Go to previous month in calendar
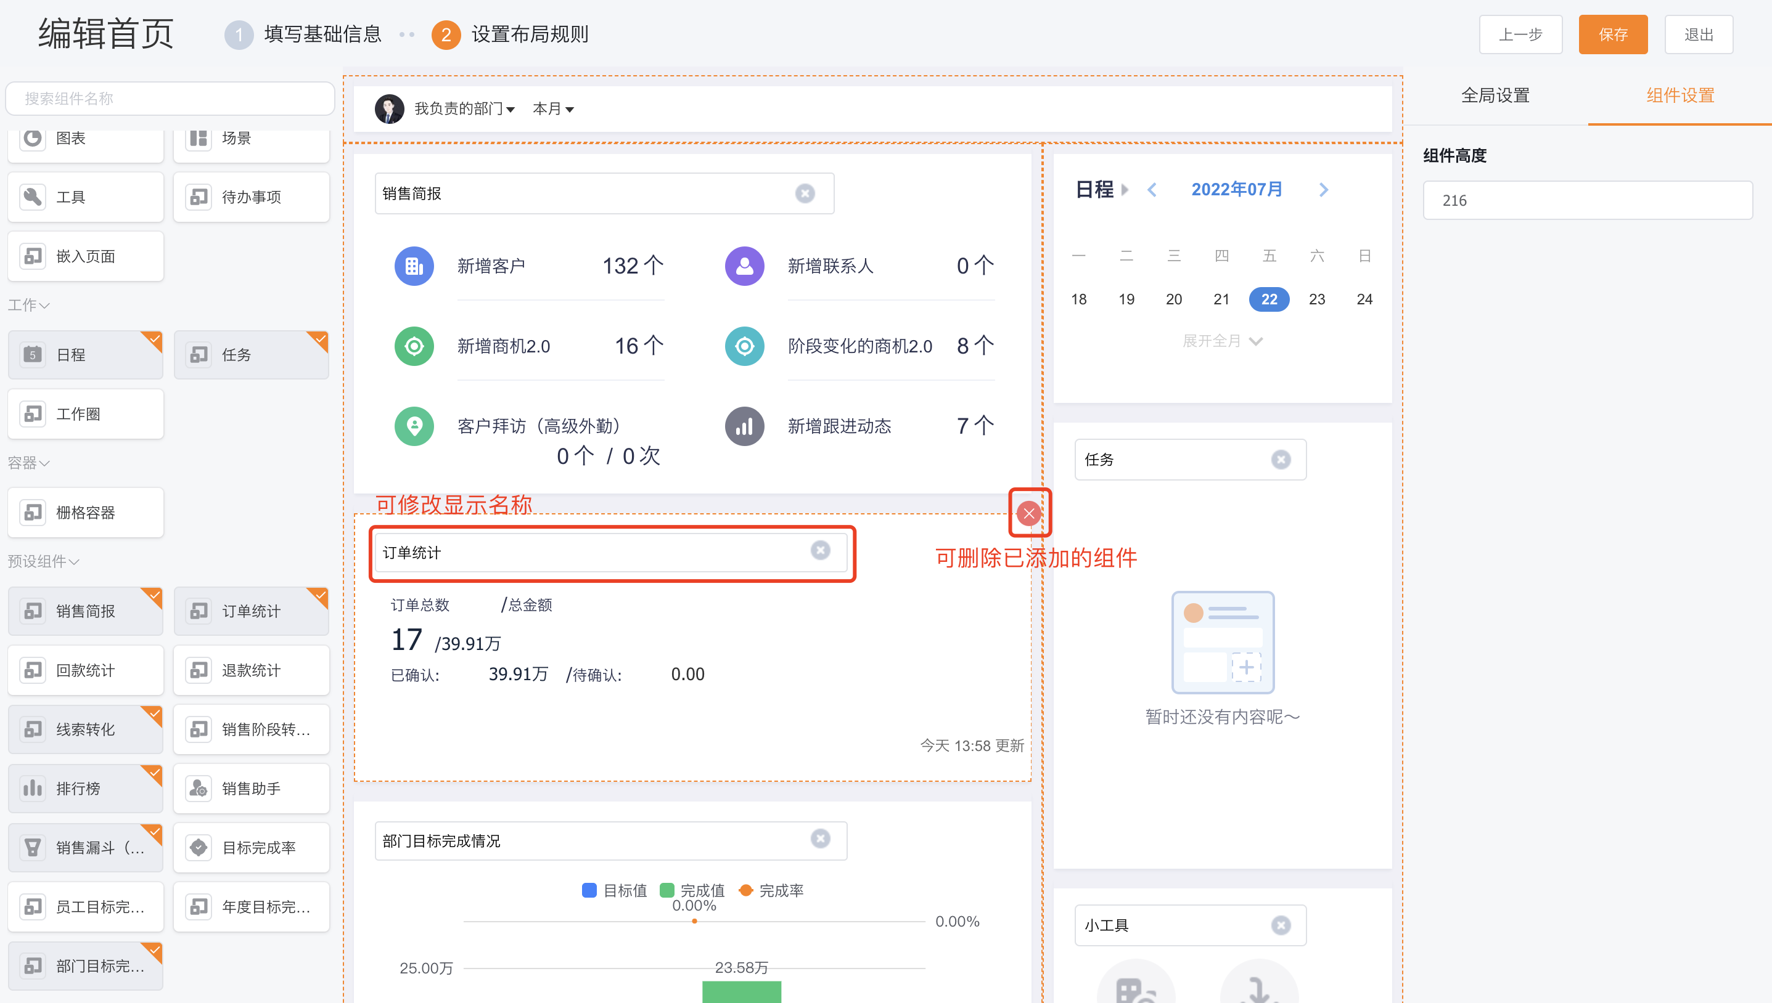The width and height of the screenshot is (1772, 1003). [1152, 189]
